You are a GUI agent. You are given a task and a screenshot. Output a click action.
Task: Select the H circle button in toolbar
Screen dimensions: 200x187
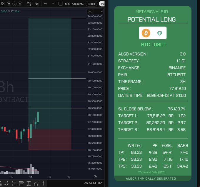click(x=20, y=4)
